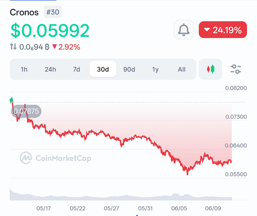Tap the BTC swap arrows icon
The width and height of the screenshot is (257, 216).
tap(13, 47)
